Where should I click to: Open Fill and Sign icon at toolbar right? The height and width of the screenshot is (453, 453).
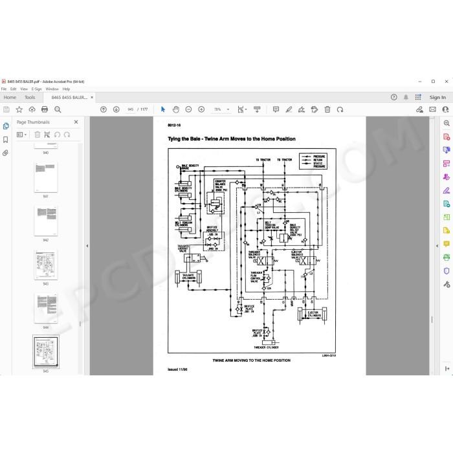[x=419, y=109]
